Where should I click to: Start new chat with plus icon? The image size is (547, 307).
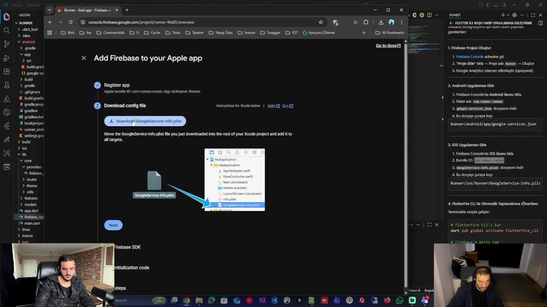point(503,15)
